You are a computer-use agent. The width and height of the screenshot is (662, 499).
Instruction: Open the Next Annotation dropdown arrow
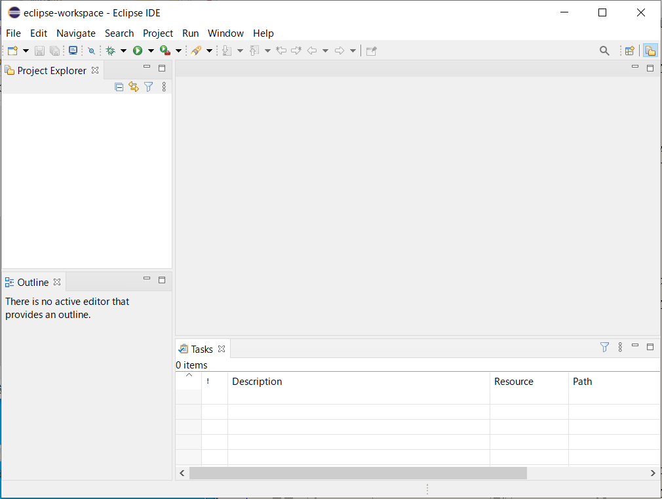click(x=240, y=50)
